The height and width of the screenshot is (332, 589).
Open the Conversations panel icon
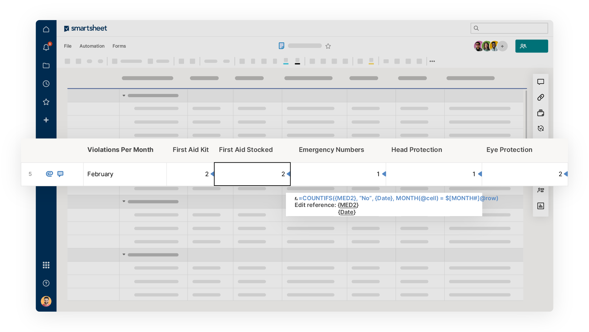tap(540, 82)
